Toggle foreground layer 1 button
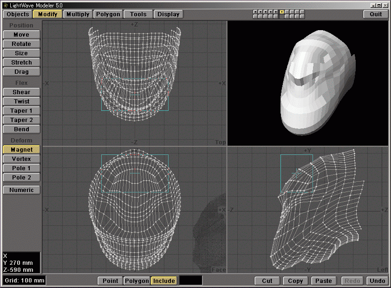 255,12
